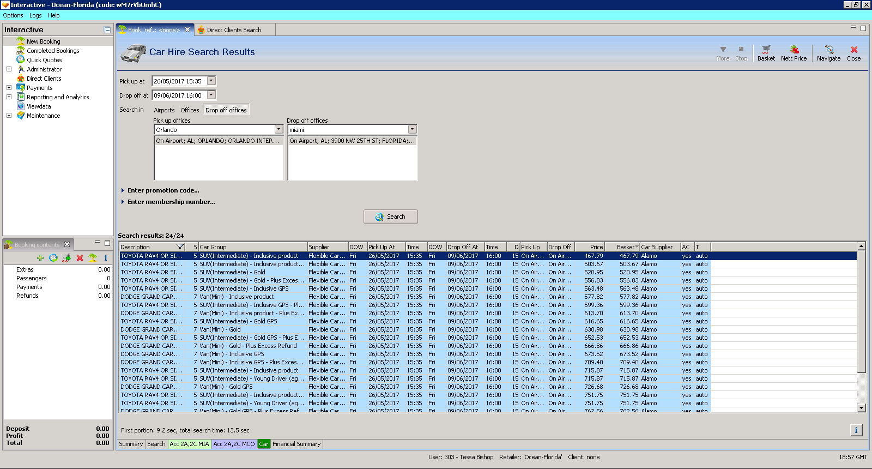Click the Search button
This screenshot has height=469, width=872.
pos(390,217)
